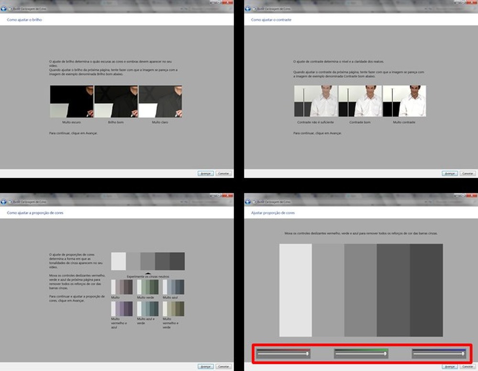Click the 'Muito azul' gray sample swatch
This screenshot has width=478, height=371.
point(174,287)
